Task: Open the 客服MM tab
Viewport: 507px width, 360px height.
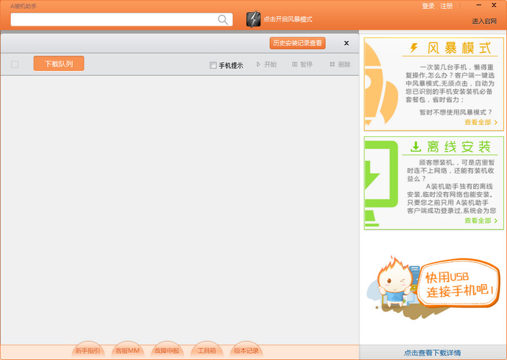Action: tap(127, 350)
